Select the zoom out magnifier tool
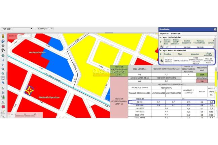This screenshot has height=145, width=218. click(x=3, y=74)
